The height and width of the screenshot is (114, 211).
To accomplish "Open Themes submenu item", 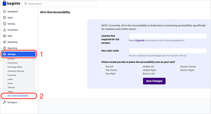I will click(11, 87).
